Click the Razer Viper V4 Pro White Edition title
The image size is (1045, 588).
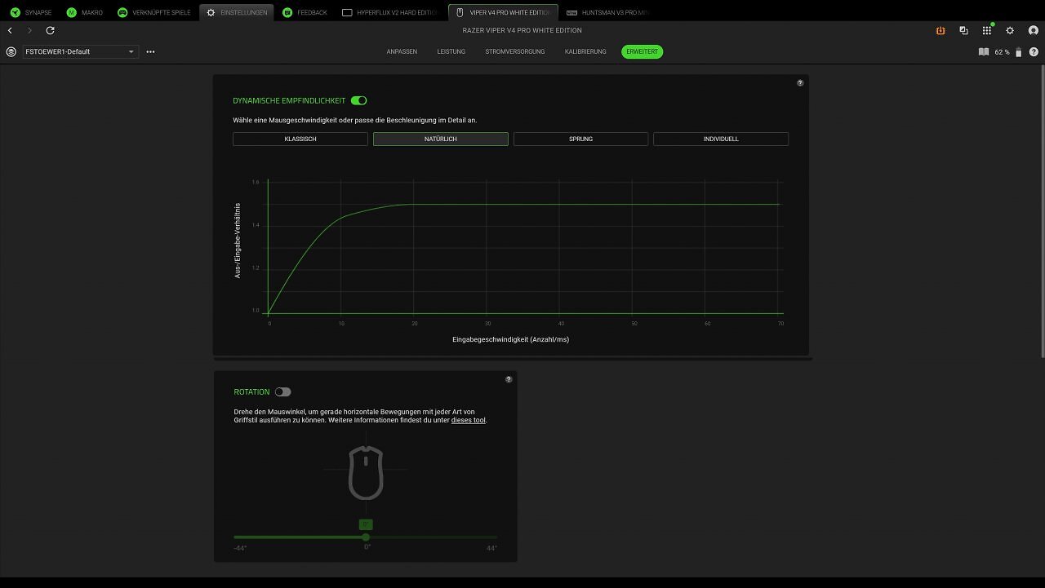(x=522, y=30)
